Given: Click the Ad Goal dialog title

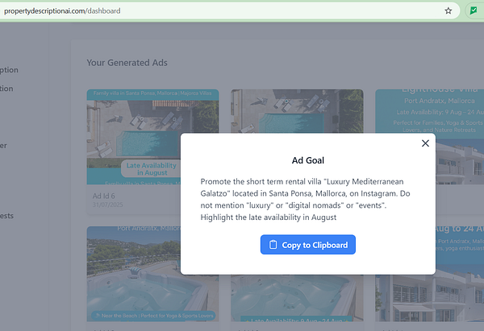Looking at the screenshot, I should tap(308, 160).
